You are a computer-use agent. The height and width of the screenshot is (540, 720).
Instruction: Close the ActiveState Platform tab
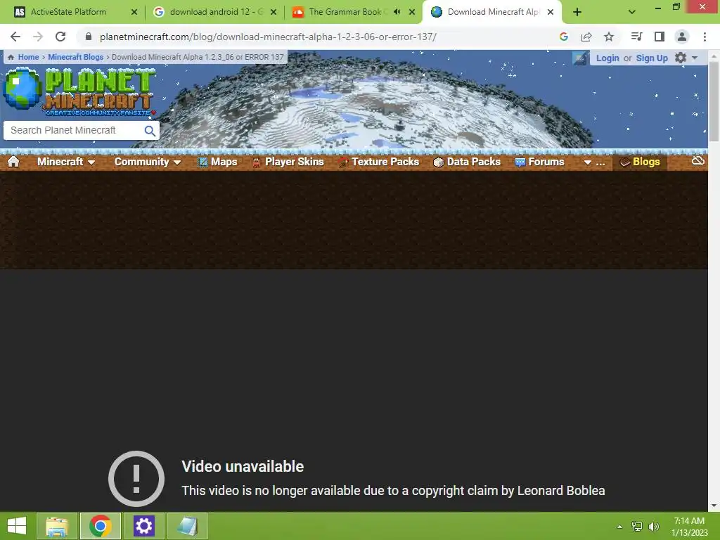pyautogui.click(x=134, y=12)
